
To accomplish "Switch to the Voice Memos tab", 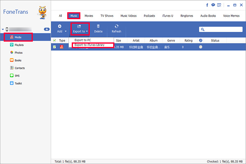I will (231, 16).
